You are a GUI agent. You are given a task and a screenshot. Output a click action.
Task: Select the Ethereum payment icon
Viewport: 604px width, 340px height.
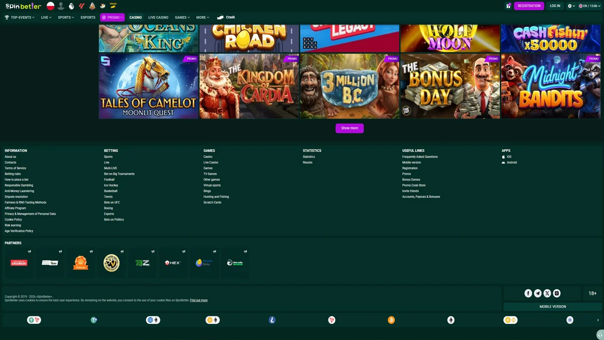click(x=451, y=320)
